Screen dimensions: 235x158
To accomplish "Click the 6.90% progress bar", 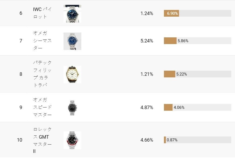I will [x=197, y=13].
